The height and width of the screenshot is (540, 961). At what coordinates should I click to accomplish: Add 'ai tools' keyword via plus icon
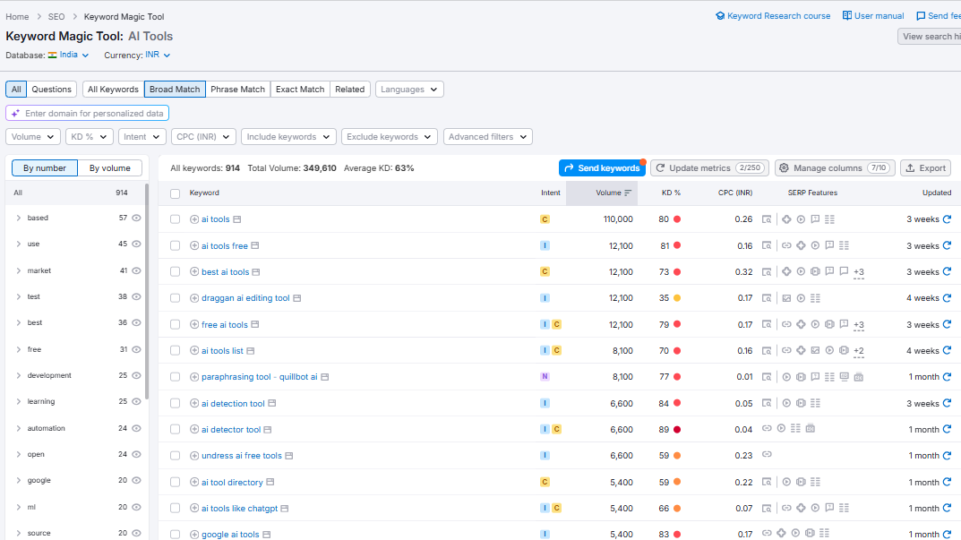(x=194, y=219)
